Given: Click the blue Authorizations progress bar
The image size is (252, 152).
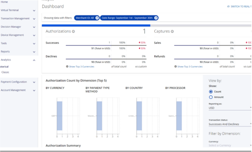Looking at the screenshot, I should [96, 25].
